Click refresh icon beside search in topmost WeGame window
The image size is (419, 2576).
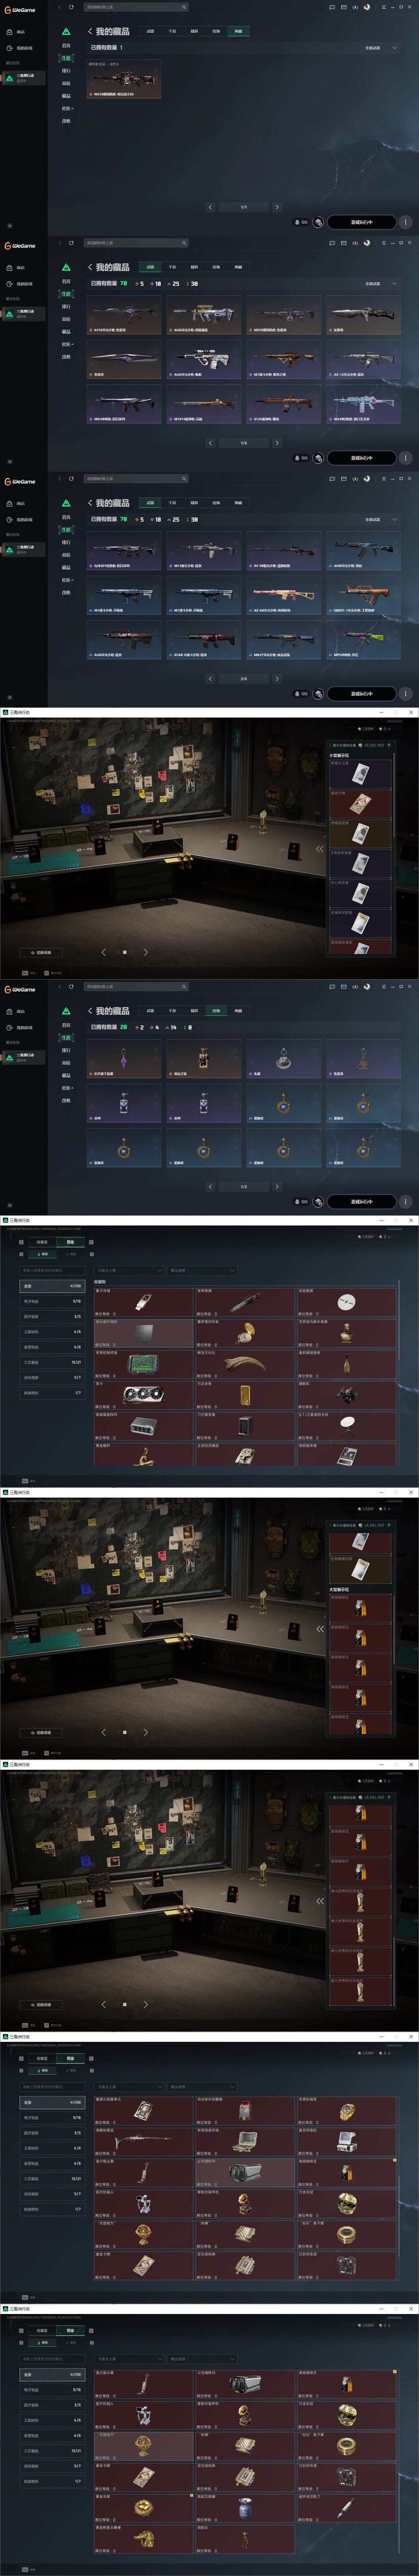click(71, 7)
